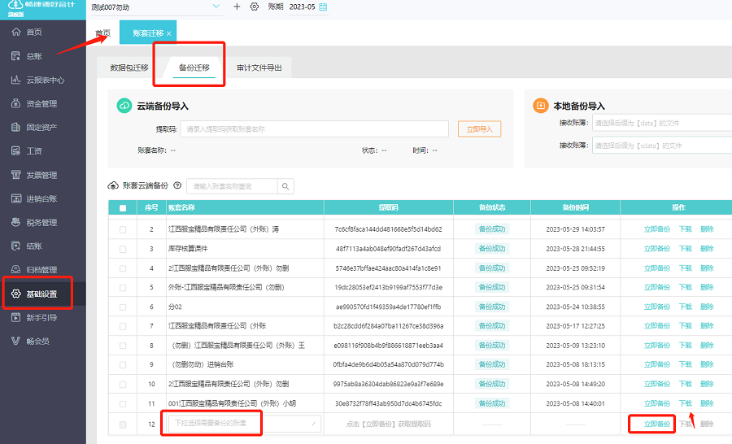The width and height of the screenshot is (732, 444).
Task: Tick the checkbox for row 7
Action: (x=123, y=326)
